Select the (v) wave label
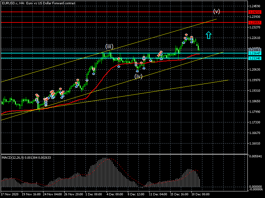The width and height of the screenshot is (265, 198). (216, 11)
